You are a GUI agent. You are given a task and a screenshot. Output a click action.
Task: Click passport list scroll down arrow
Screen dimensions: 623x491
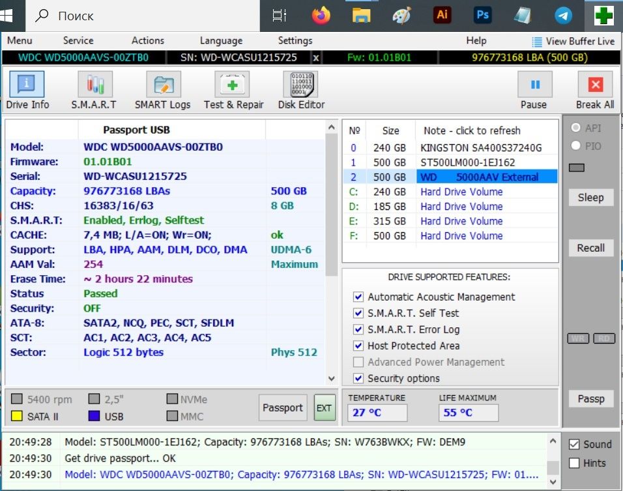[x=331, y=379]
